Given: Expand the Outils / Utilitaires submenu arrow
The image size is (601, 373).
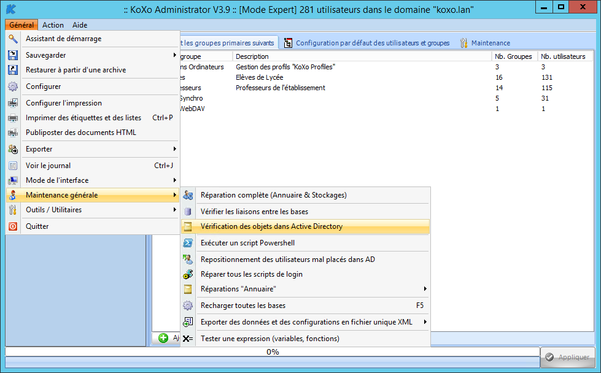Looking at the screenshot, I should tap(175, 210).
